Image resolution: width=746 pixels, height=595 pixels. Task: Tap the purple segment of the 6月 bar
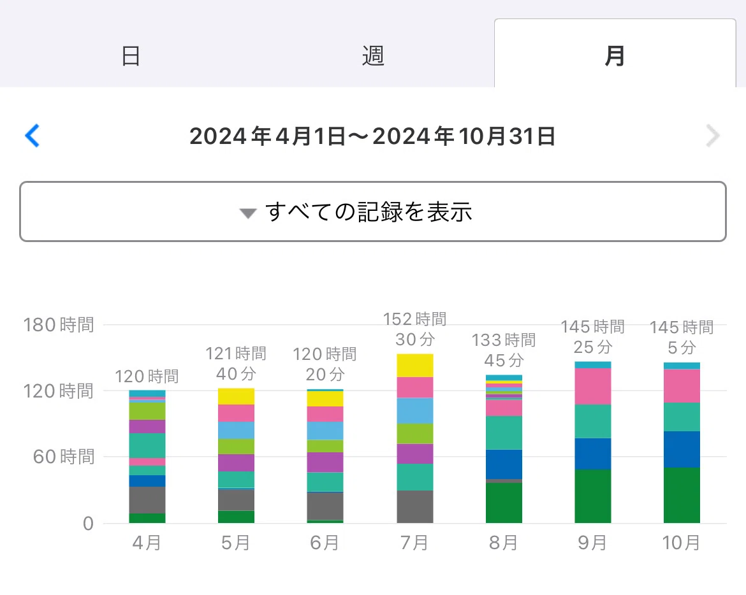point(325,462)
